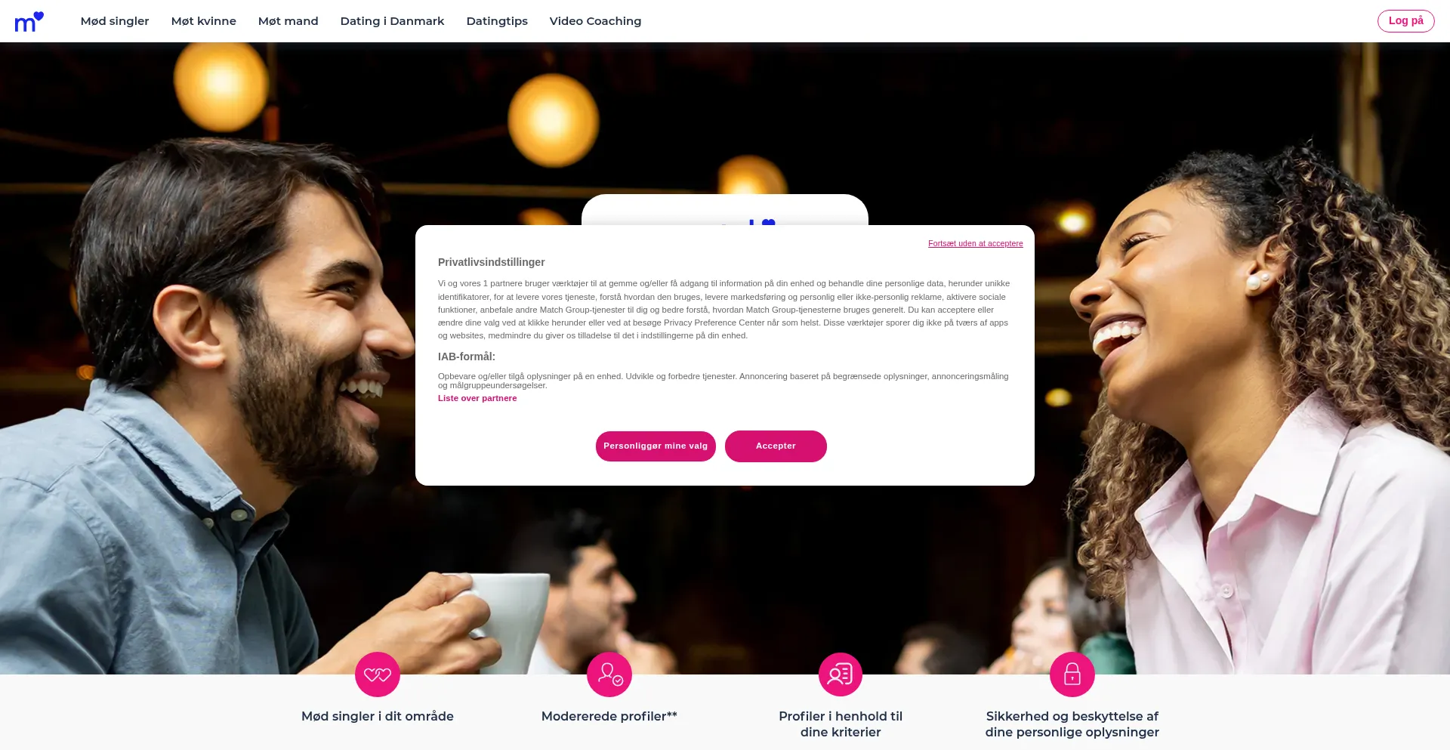Click Sikkerhed og beskyttelse label
The image size is (1450, 750).
point(1072,724)
